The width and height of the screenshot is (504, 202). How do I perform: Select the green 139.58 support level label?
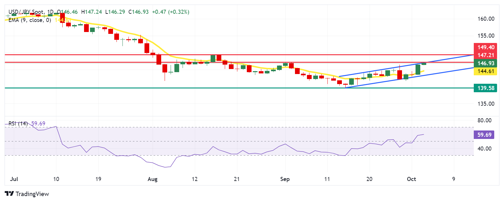coord(485,88)
